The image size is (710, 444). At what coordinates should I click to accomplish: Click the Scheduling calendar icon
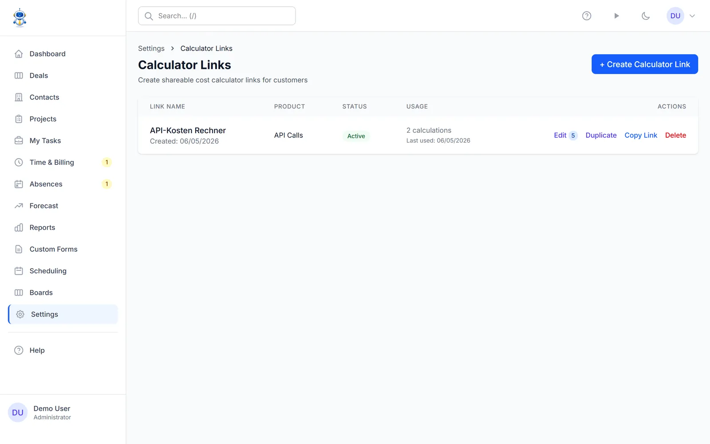coord(19,271)
